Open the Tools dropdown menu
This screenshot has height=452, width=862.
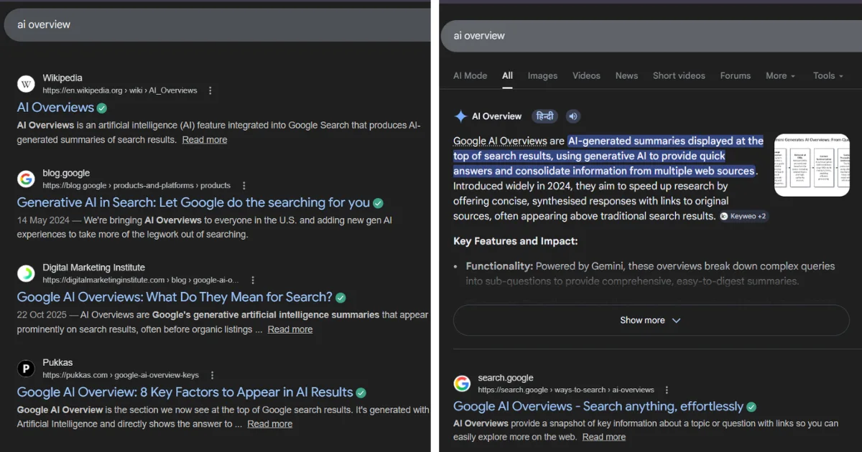pos(828,75)
